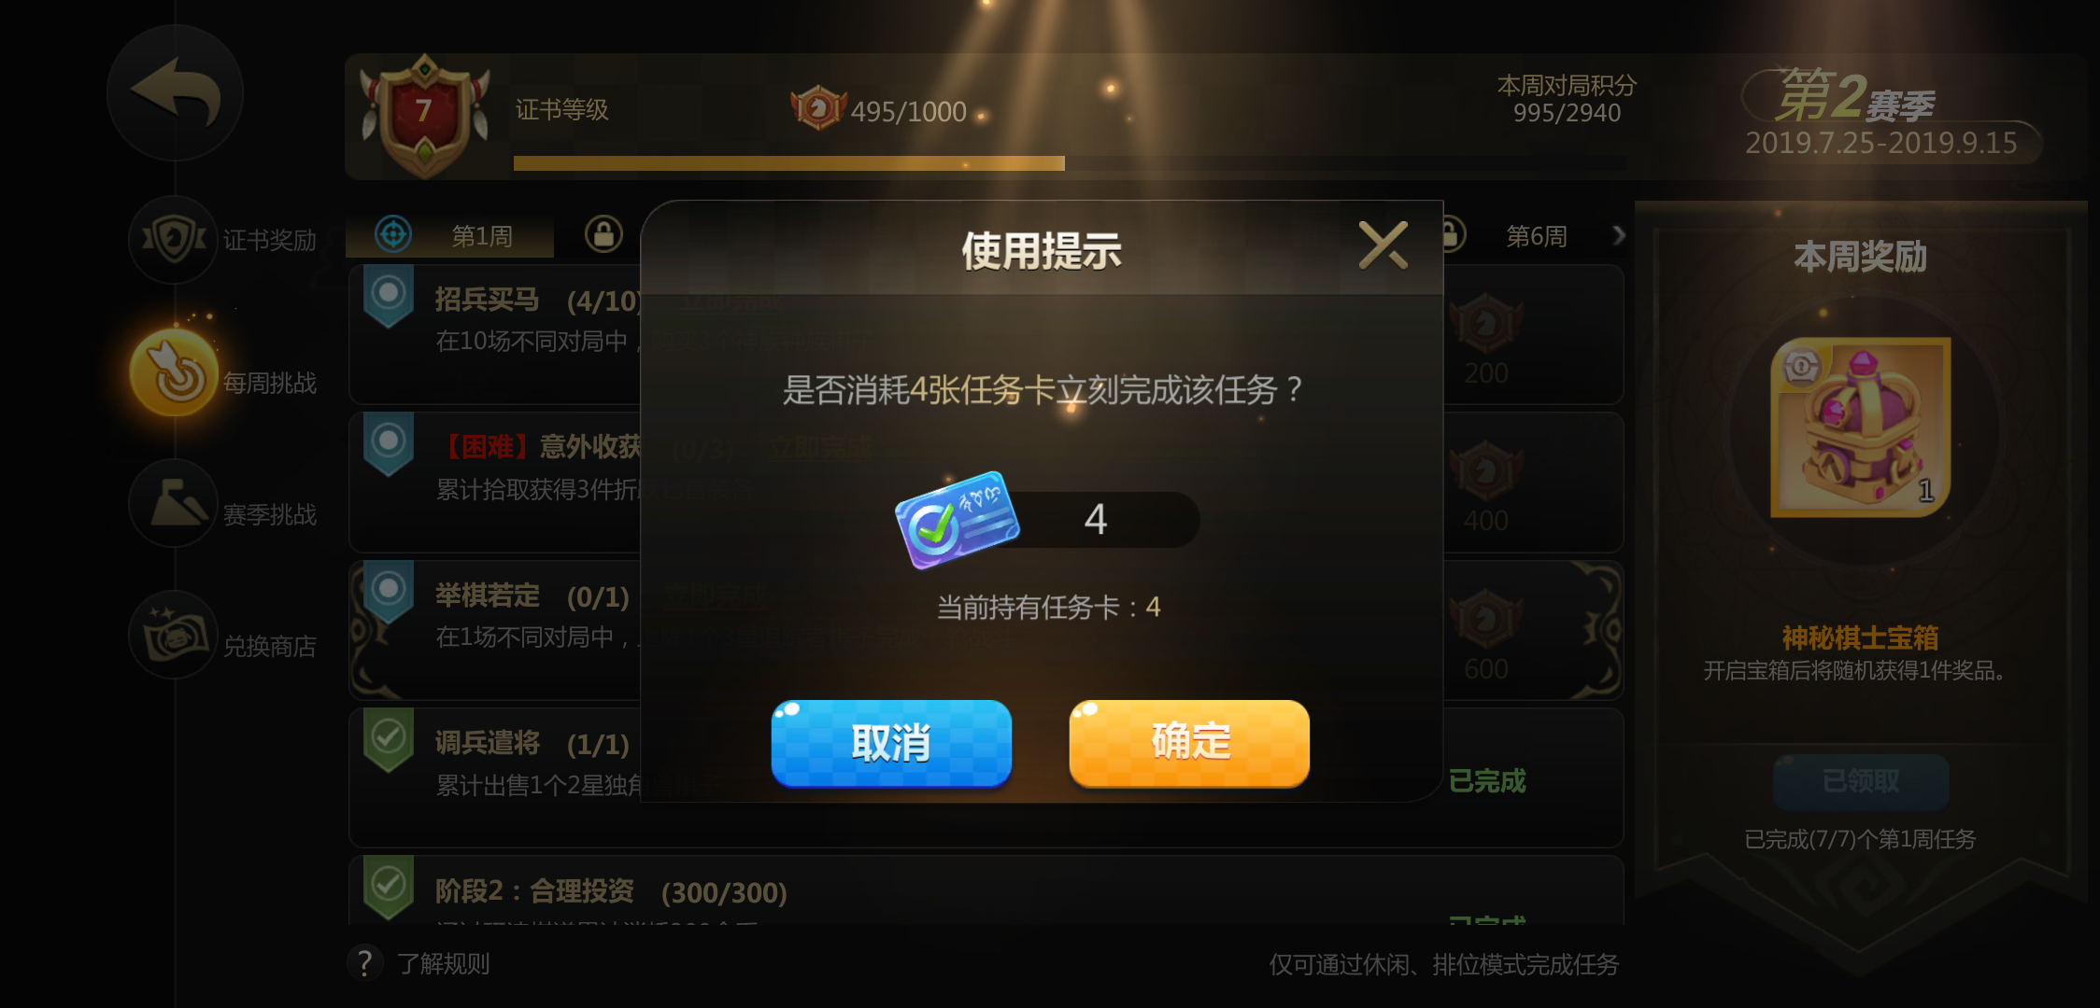Image resolution: width=2100 pixels, height=1008 pixels.
Task: Tap the question mark rules icon
Action: pyautogui.click(x=365, y=963)
